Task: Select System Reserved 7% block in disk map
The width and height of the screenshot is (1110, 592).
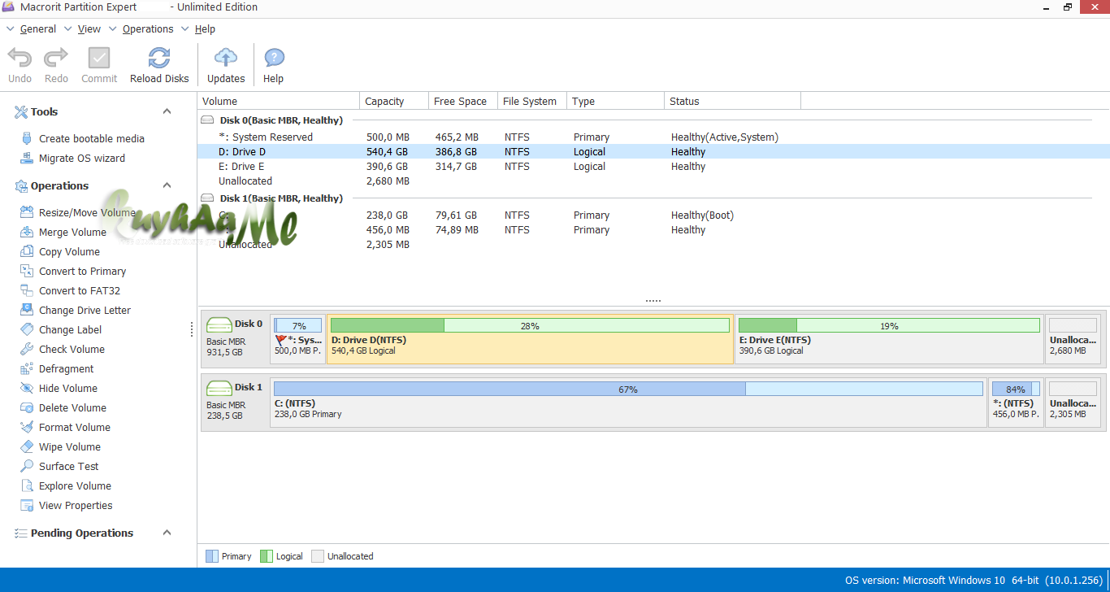Action: [x=298, y=338]
